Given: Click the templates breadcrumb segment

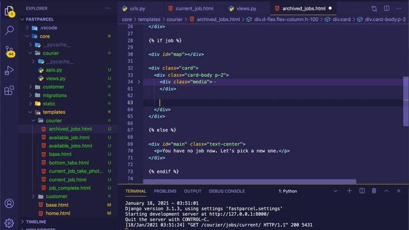Looking at the screenshot, I should point(149,19).
